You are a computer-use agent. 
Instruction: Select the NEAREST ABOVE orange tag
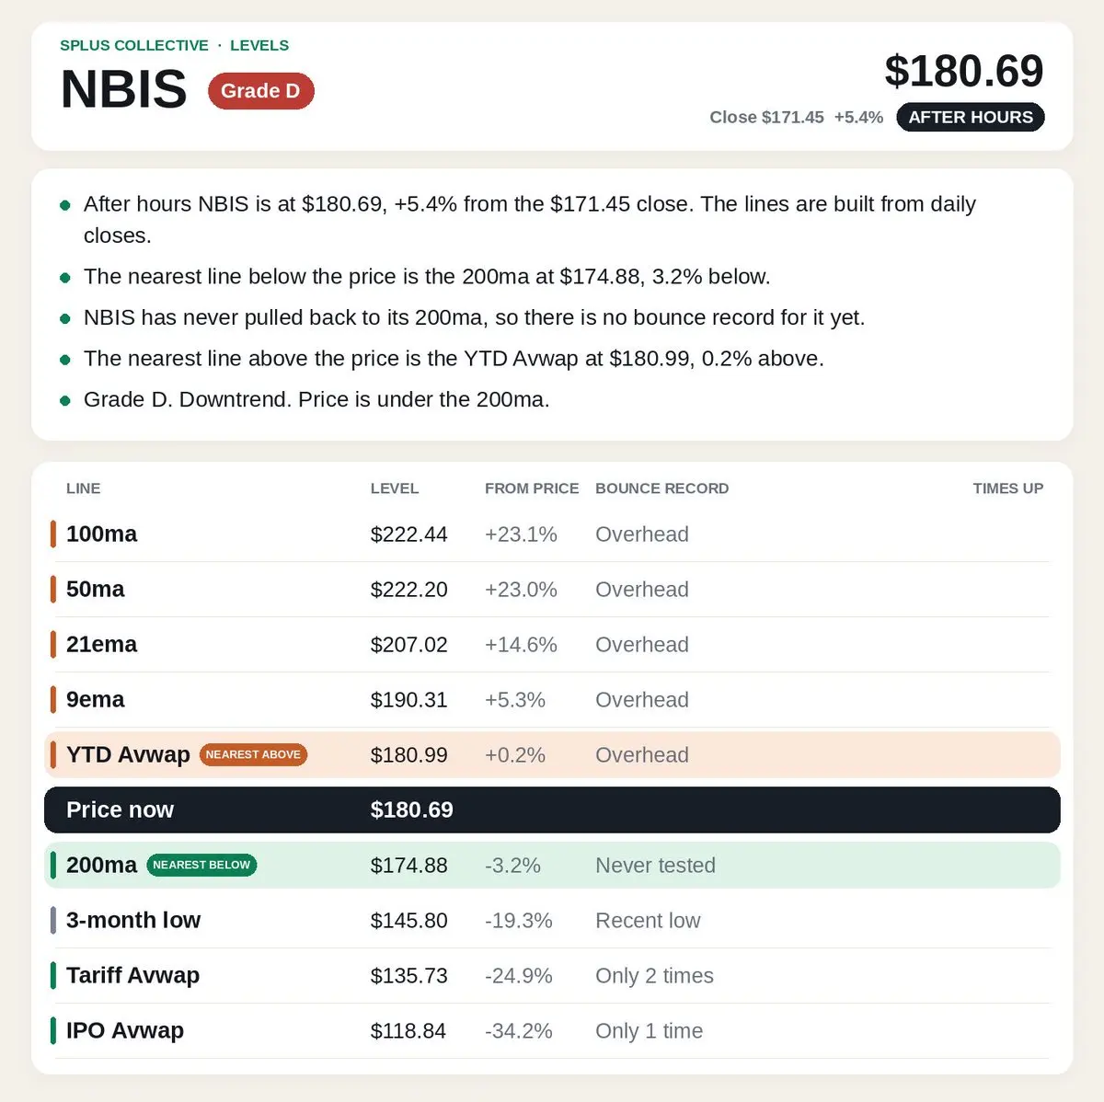(x=253, y=754)
